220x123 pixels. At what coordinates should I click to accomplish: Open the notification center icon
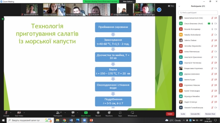point(216,120)
